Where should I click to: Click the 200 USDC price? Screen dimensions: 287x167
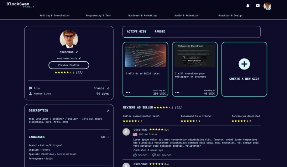pos(160,94)
